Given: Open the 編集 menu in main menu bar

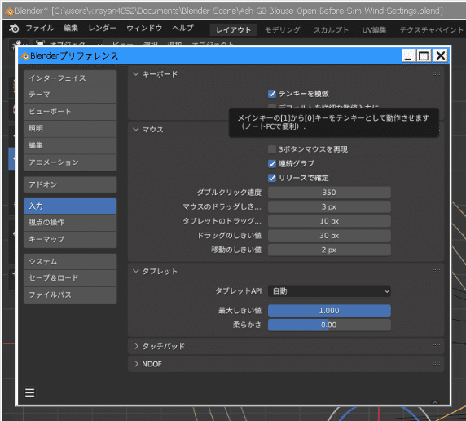Looking at the screenshot, I should [71, 29].
